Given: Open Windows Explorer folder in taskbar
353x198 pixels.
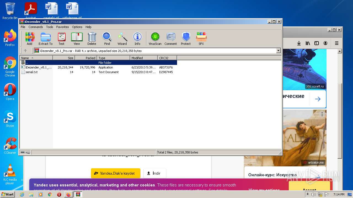Looking at the screenshot, I should [x=31, y=194].
